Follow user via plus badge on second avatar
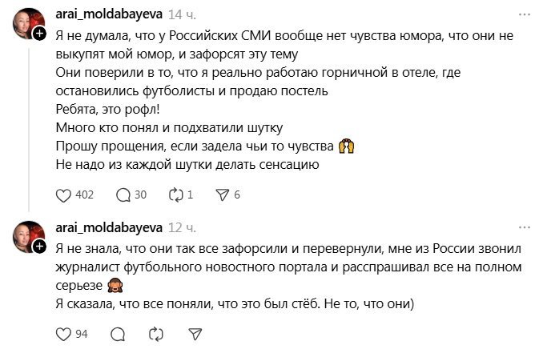The image size is (547, 349). coord(38,246)
